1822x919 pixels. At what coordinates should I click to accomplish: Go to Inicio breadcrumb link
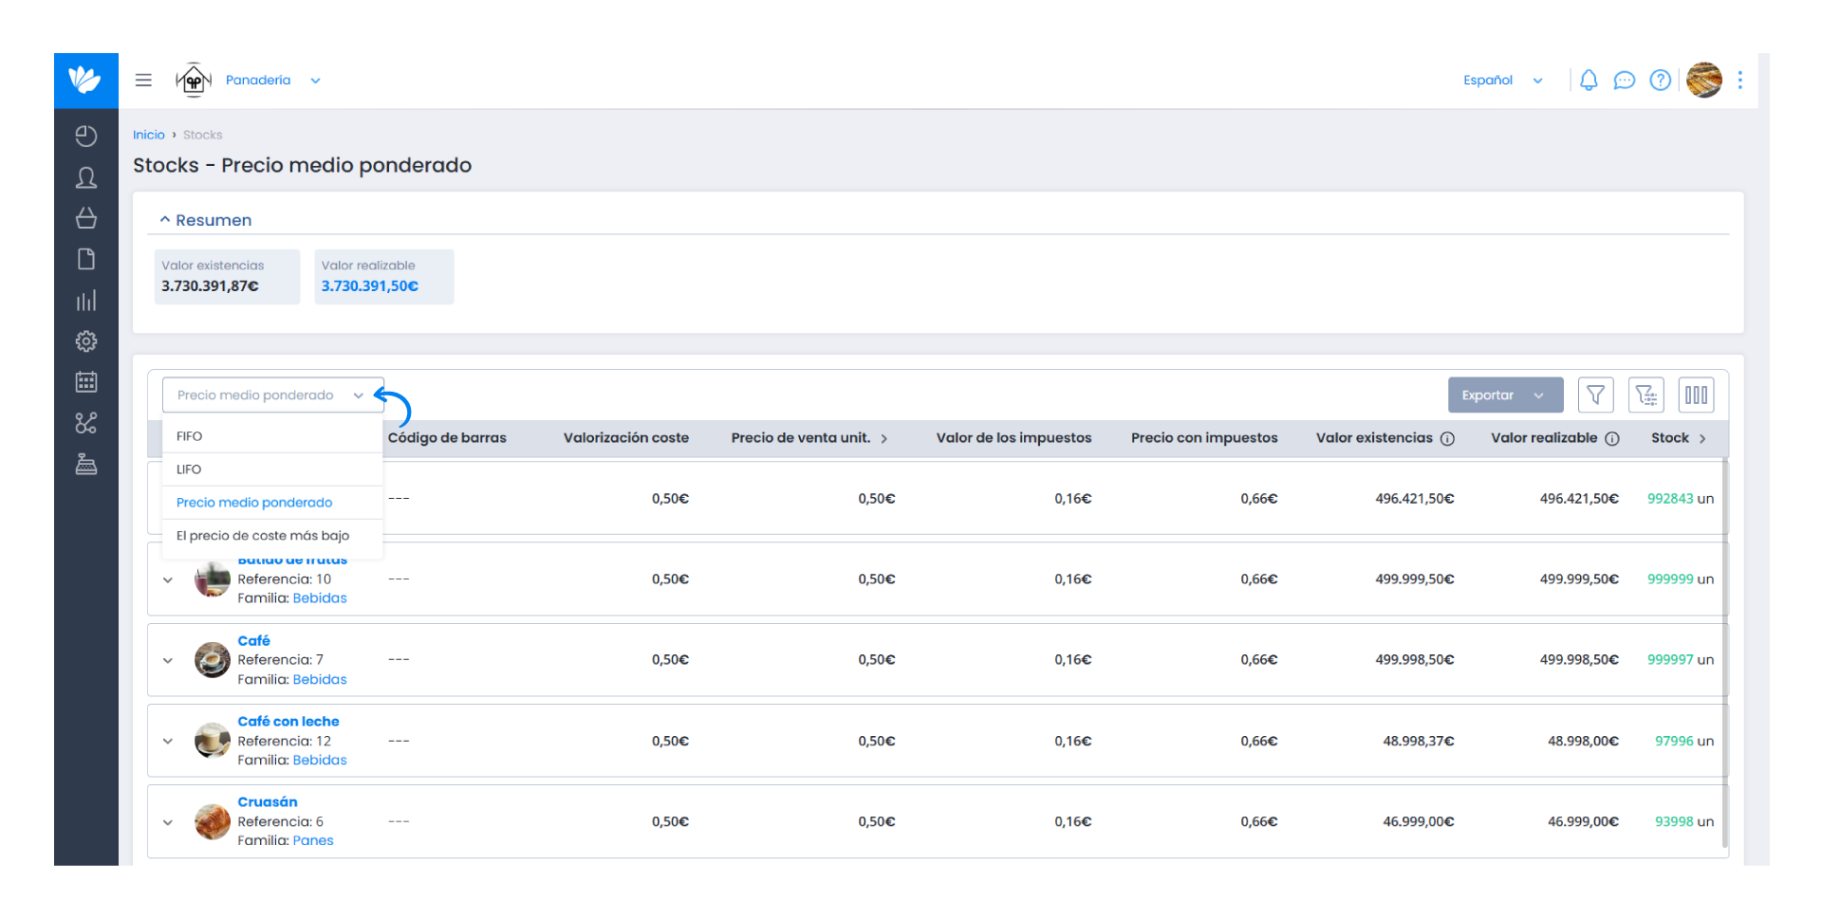pyautogui.click(x=149, y=135)
